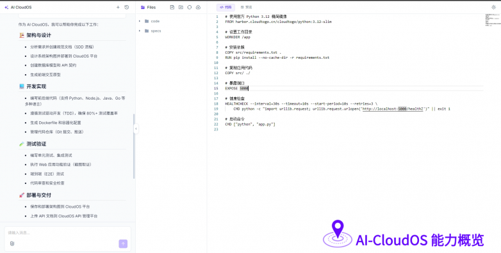
Task: Click the COPY src/ ./ code line
Action: click(238, 73)
